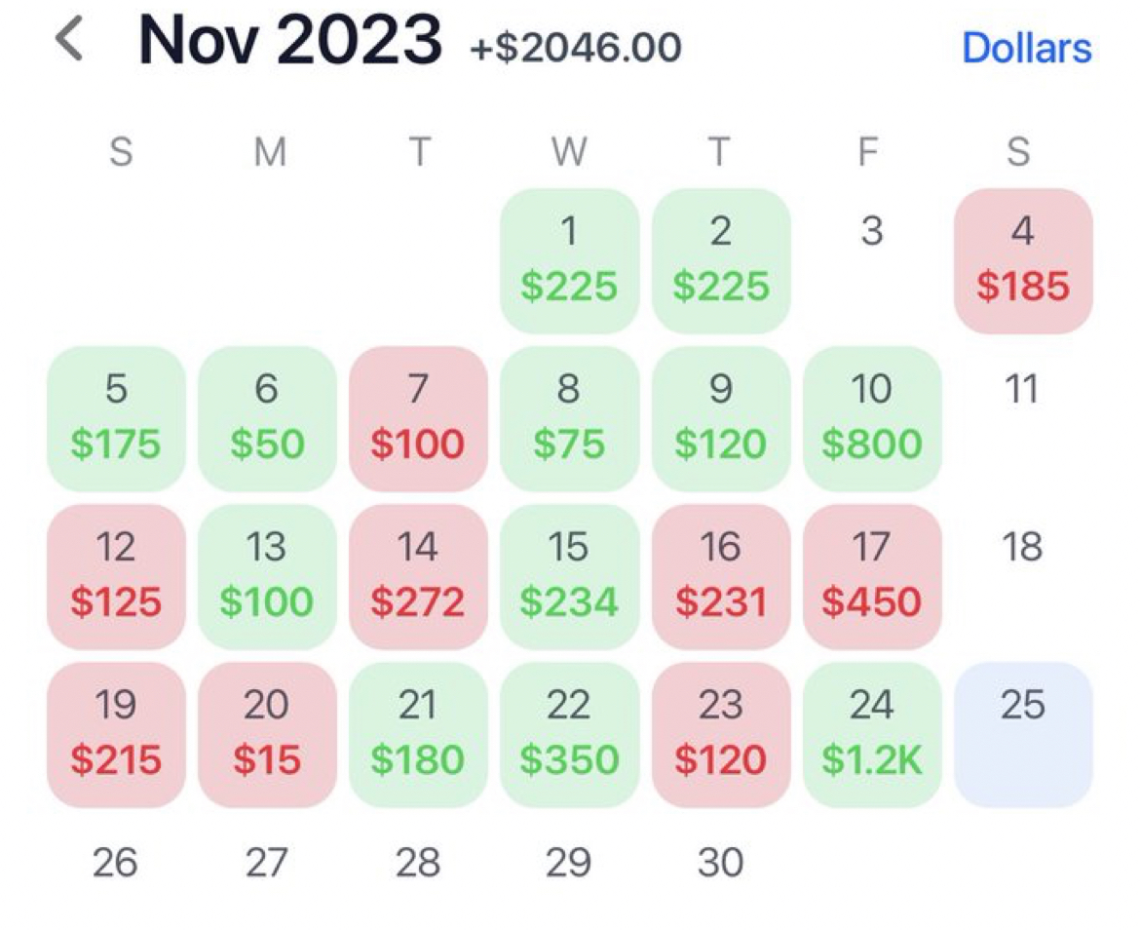Open November 20 showing $15 loss
Screen dimensions: 1140x930
pos(267,734)
